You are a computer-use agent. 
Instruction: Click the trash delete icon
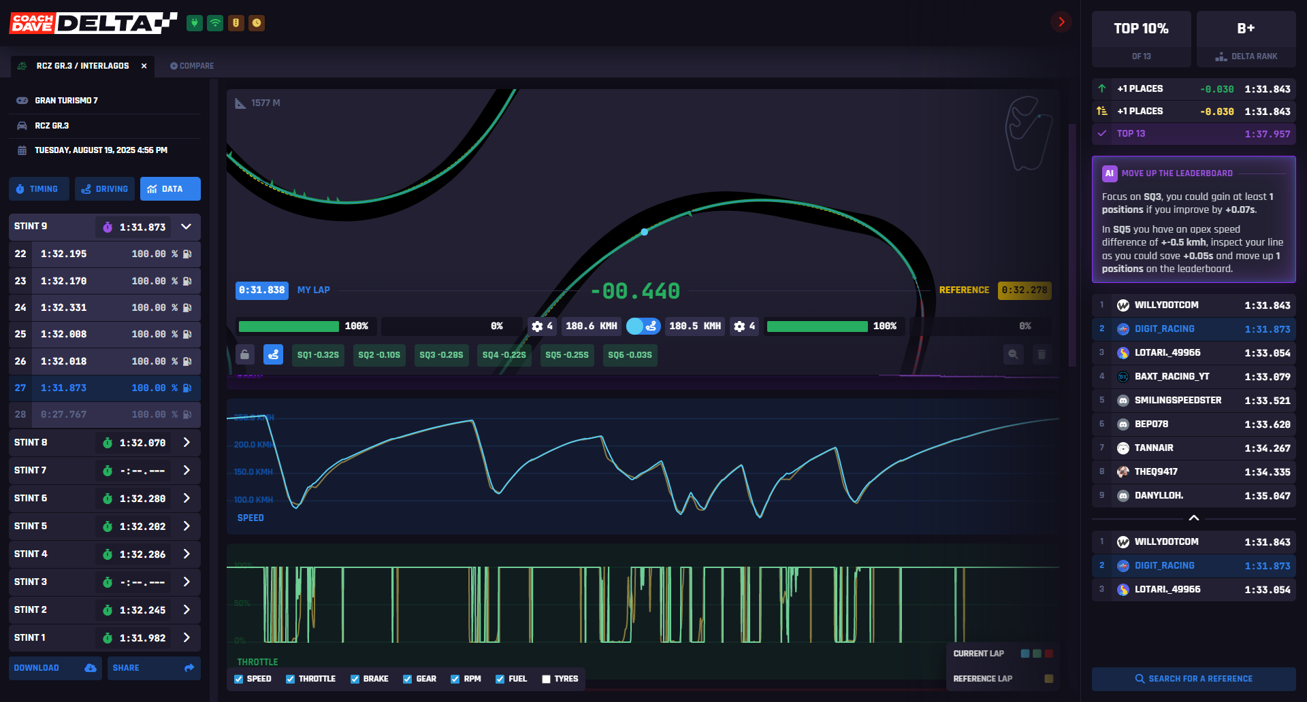1042,354
